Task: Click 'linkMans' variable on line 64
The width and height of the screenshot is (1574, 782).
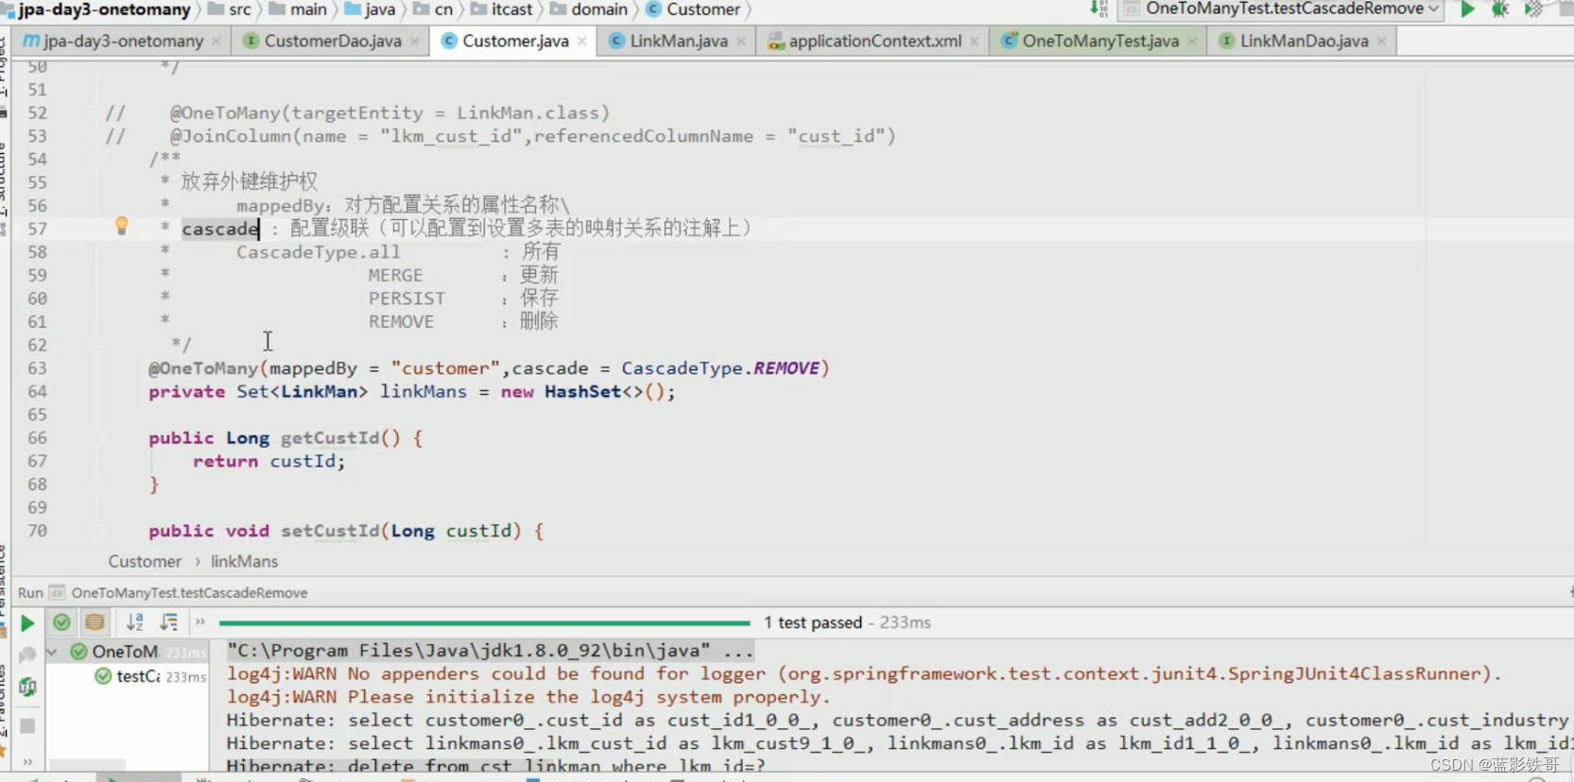Action: pos(424,392)
